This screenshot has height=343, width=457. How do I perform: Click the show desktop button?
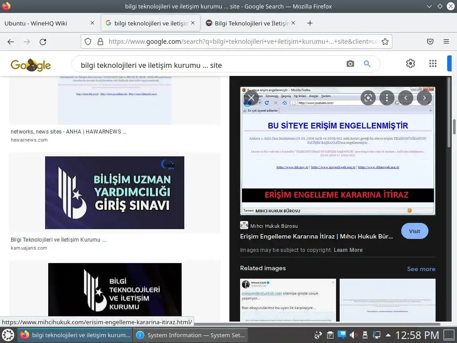tap(449, 335)
